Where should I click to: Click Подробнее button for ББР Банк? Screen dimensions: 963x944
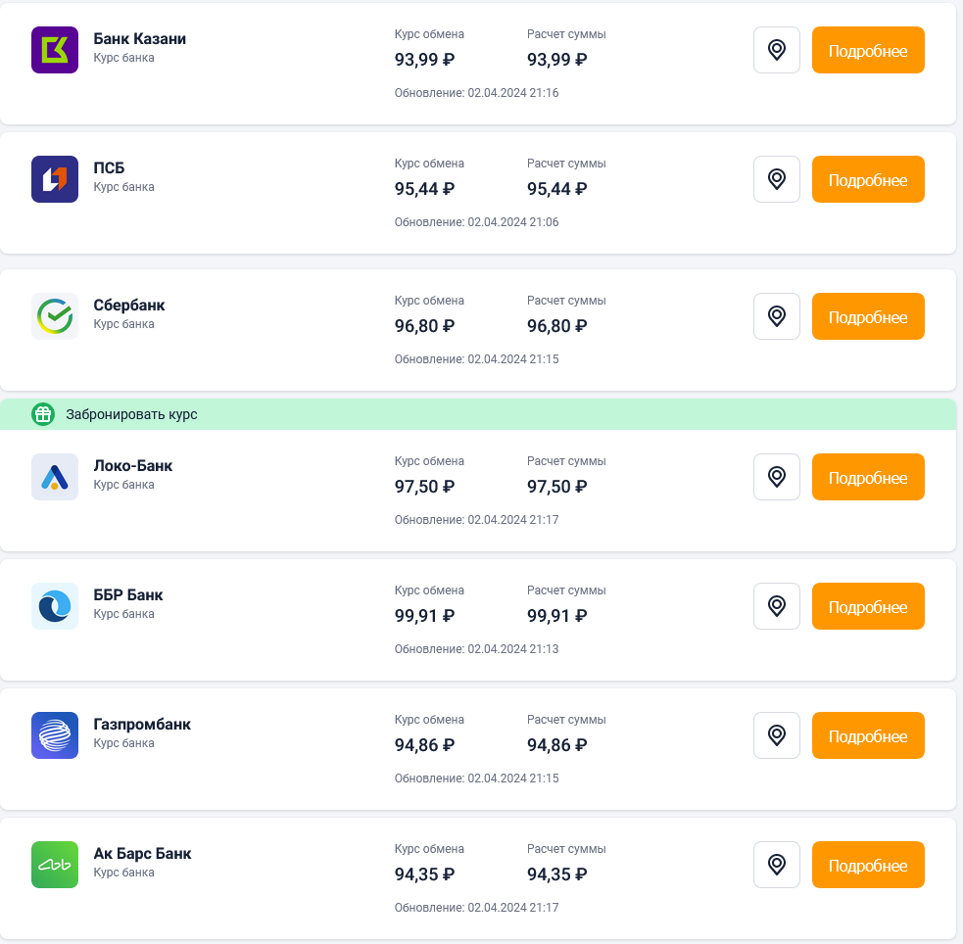pos(868,606)
